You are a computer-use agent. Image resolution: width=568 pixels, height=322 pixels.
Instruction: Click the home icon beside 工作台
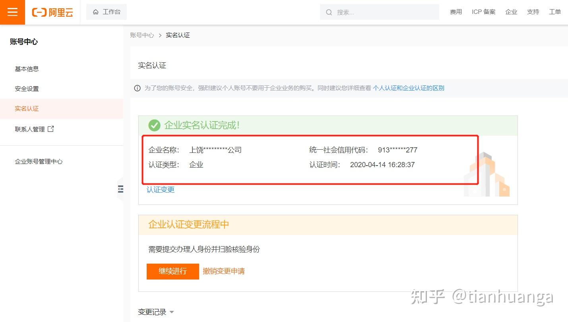[x=95, y=12]
